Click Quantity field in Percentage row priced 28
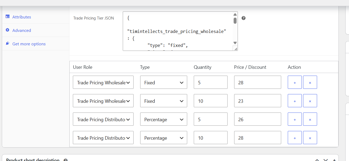349x161 pixels. [x=211, y=138]
